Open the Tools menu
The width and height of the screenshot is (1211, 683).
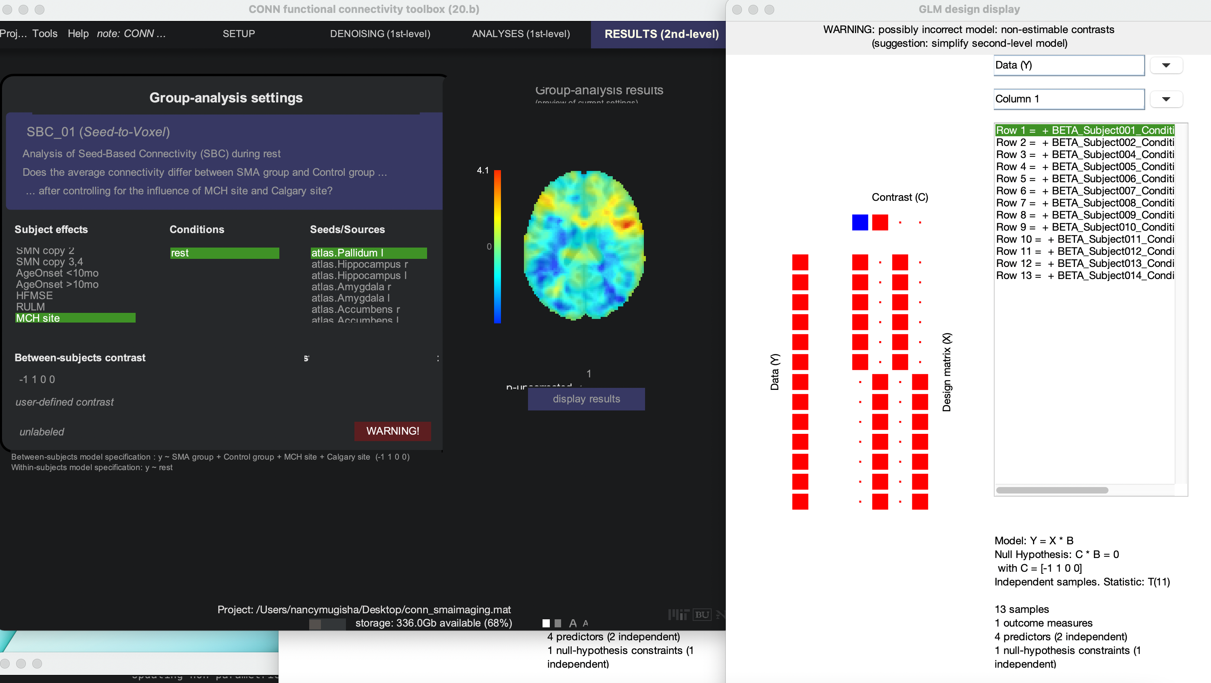(45, 34)
